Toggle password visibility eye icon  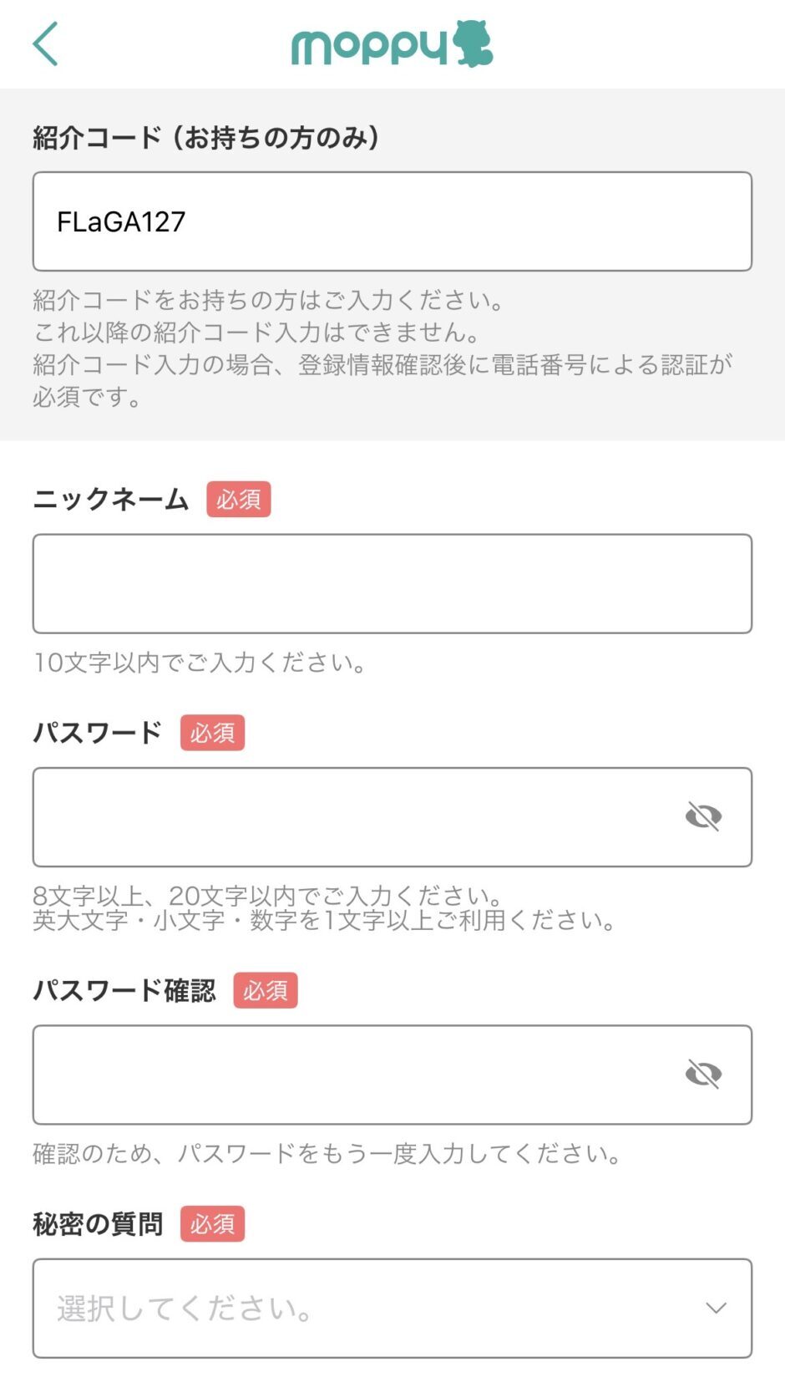pyautogui.click(x=703, y=816)
